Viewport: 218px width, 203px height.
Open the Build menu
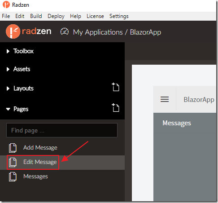pos(36,16)
